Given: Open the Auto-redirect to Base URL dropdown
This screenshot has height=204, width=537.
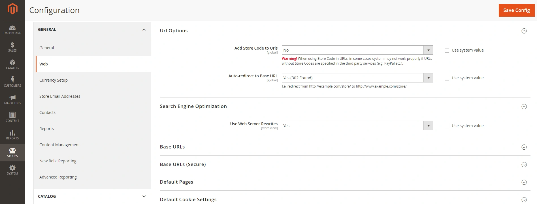Looking at the screenshot, I should pos(357,78).
